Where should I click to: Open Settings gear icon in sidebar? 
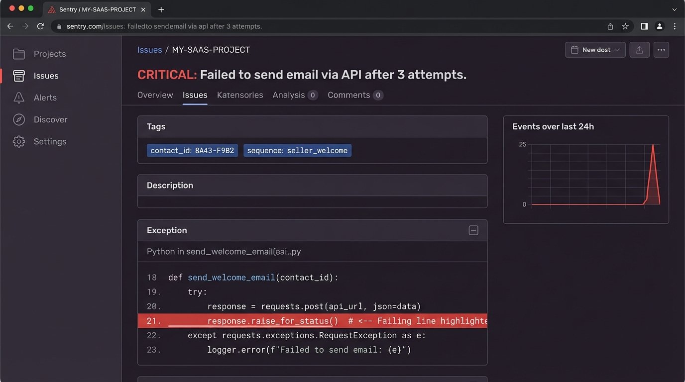[x=19, y=141]
